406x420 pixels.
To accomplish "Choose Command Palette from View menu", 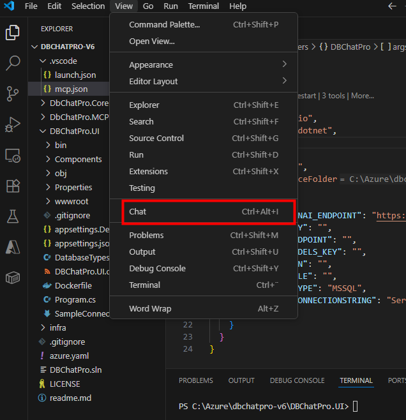I will point(204,25).
